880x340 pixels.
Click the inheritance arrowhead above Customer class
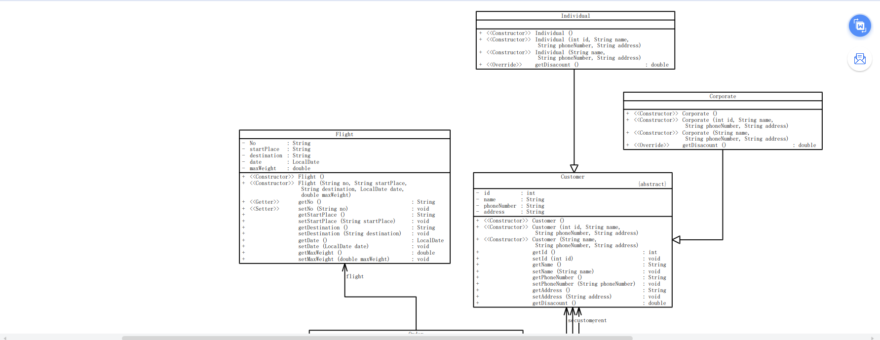(x=574, y=168)
